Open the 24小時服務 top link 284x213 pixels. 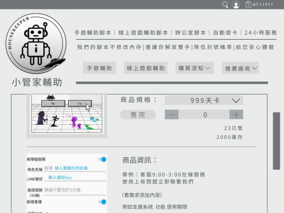tap(261, 33)
